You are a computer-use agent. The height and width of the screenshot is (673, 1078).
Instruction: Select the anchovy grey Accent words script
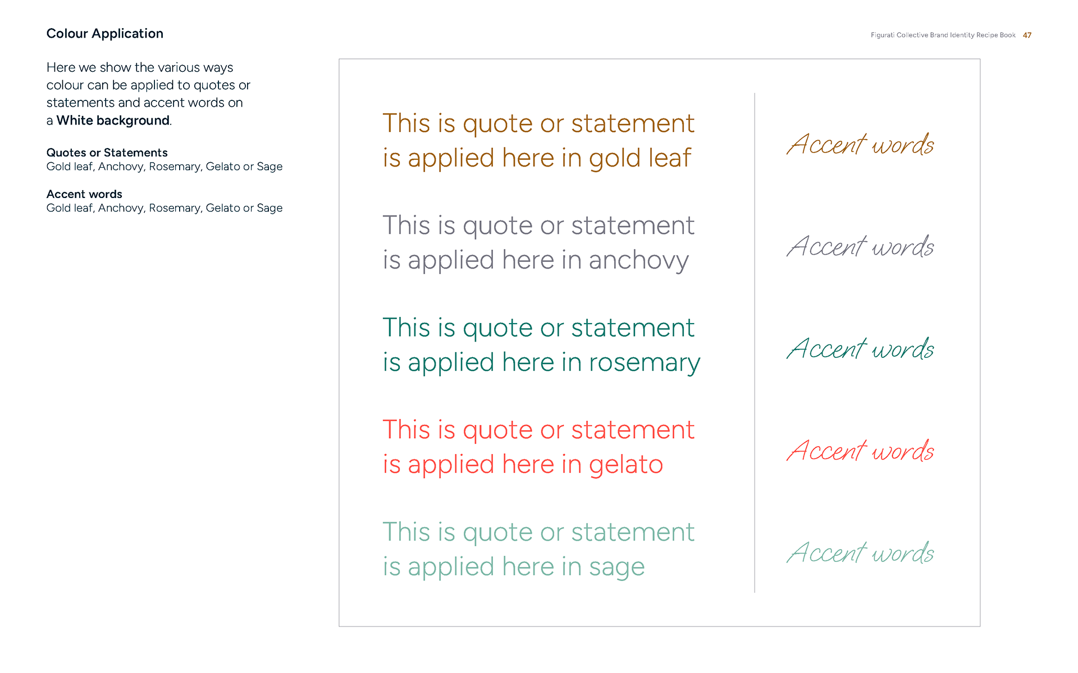tap(860, 247)
